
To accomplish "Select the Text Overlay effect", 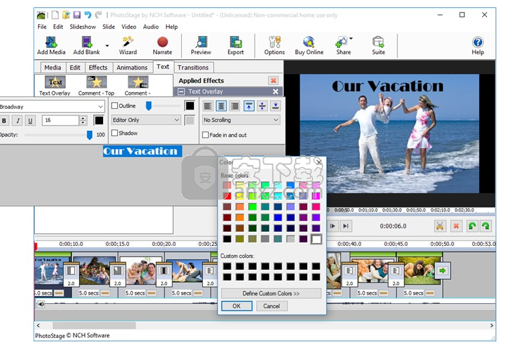I will tap(55, 85).
